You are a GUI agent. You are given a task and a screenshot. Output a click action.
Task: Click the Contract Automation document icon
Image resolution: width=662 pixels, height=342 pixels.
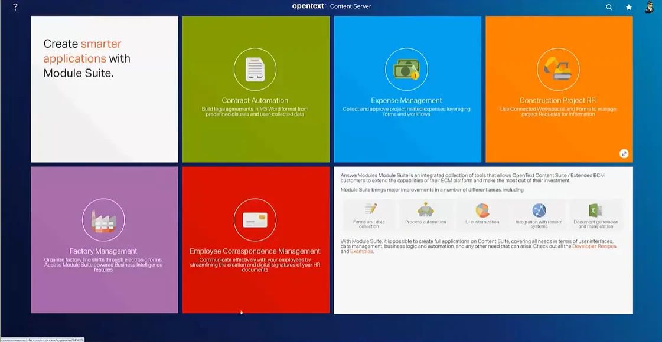(x=255, y=69)
